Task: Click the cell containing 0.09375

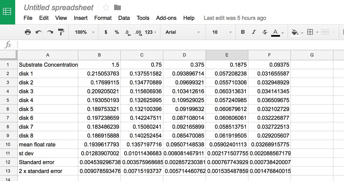Action: pyautogui.click(x=269, y=65)
